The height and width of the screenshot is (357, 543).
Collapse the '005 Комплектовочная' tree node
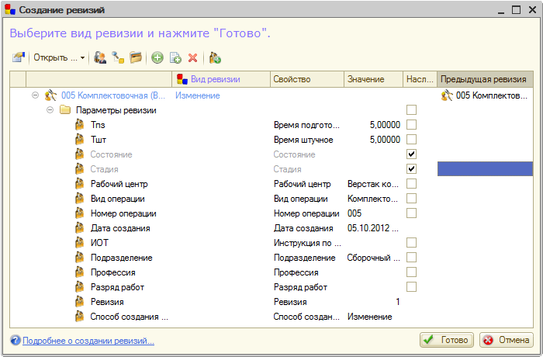[36, 95]
